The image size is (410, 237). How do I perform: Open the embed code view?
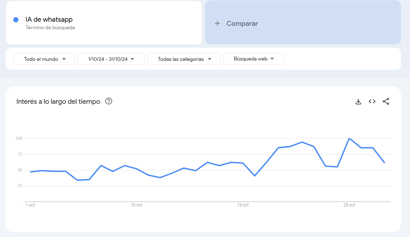[x=372, y=101]
